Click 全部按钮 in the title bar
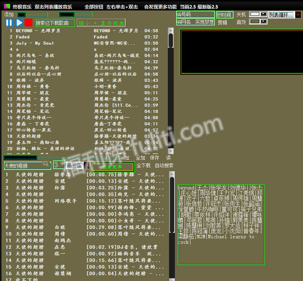 click(94, 7)
